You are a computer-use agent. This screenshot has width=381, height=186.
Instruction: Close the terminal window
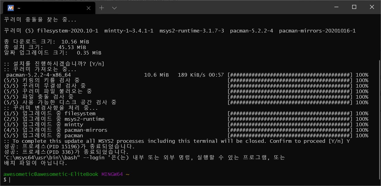[x=371, y=7]
